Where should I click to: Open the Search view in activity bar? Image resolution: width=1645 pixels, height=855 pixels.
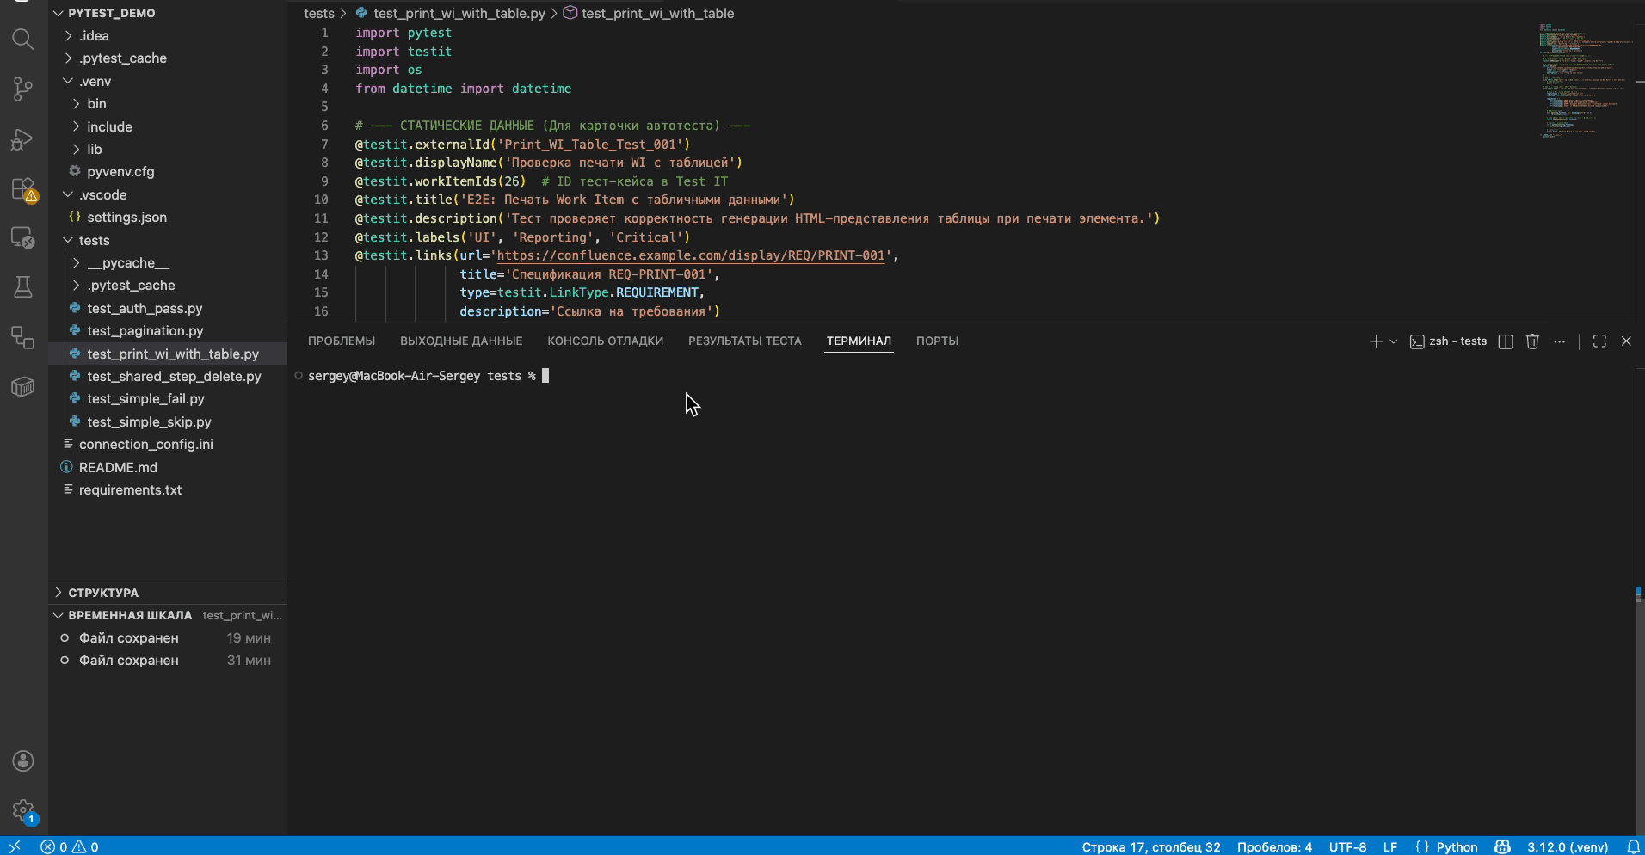point(23,40)
